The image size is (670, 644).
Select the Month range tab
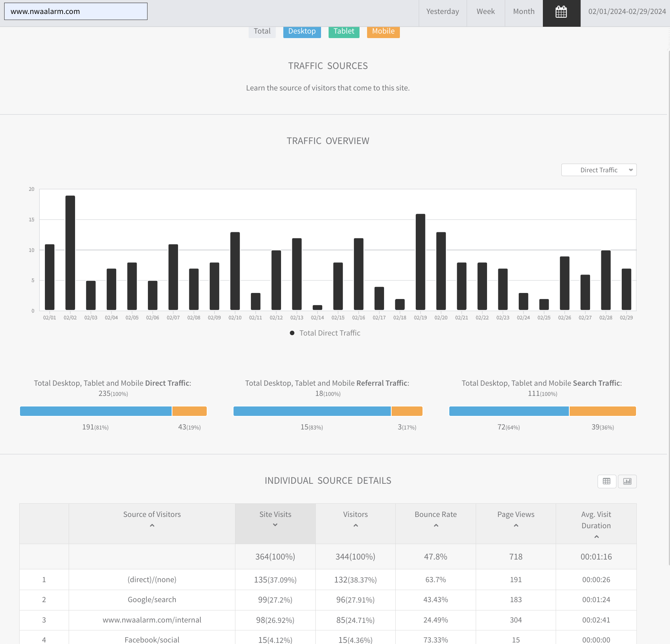point(524,12)
